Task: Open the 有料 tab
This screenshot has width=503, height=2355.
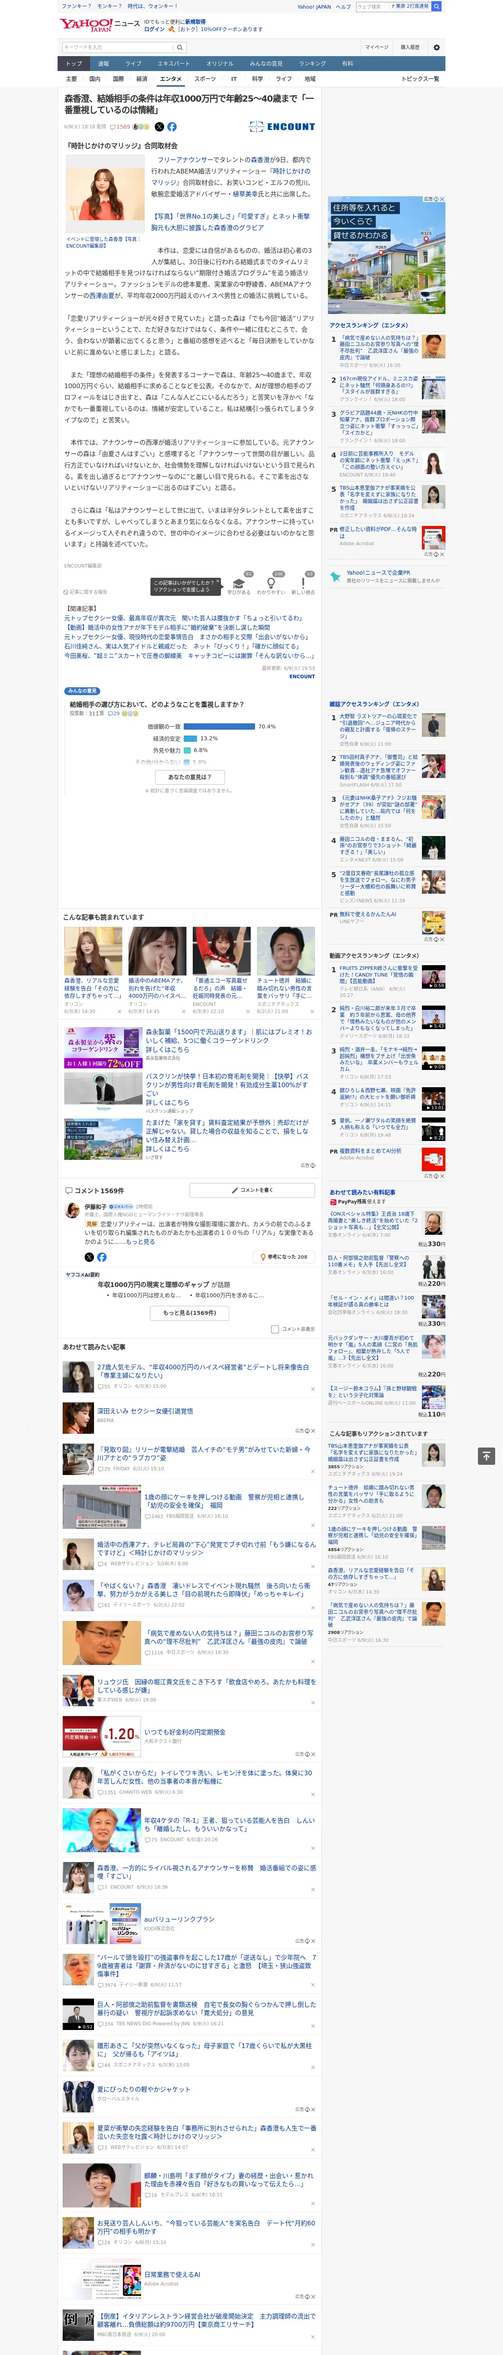Action: [347, 64]
